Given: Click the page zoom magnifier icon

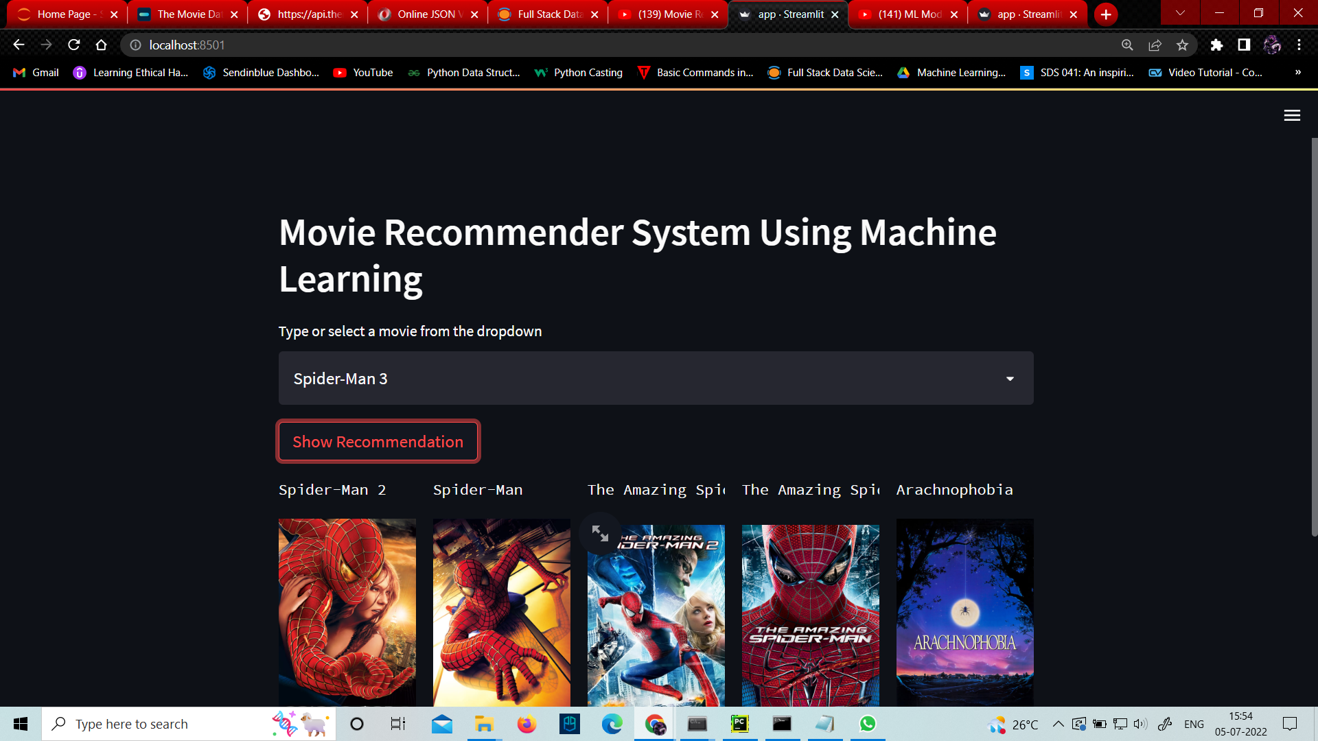Looking at the screenshot, I should (1128, 45).
